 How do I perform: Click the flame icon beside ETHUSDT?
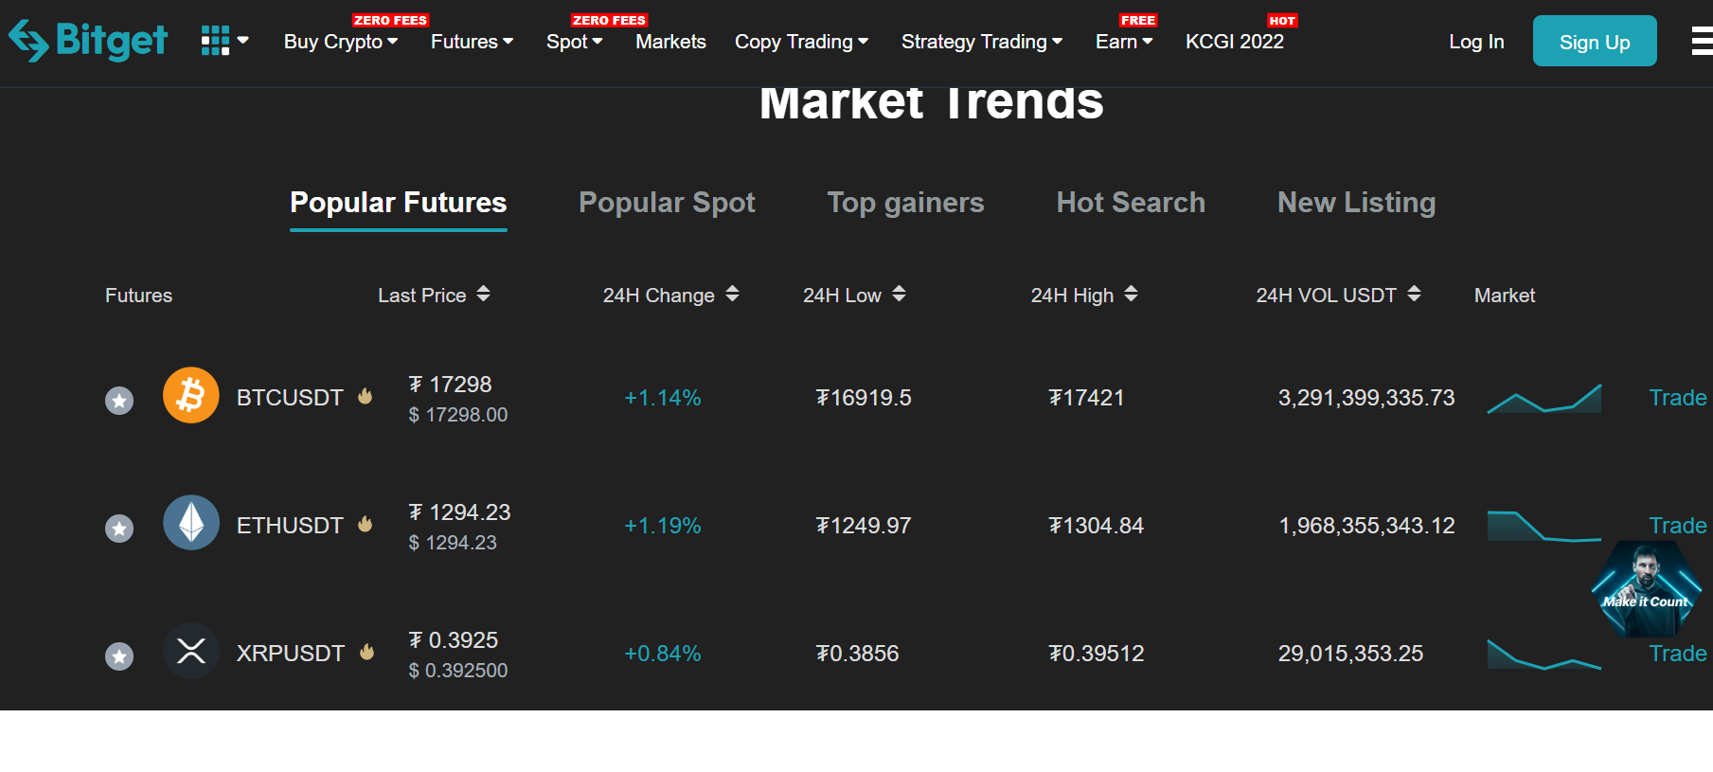[x=366, y=524]
